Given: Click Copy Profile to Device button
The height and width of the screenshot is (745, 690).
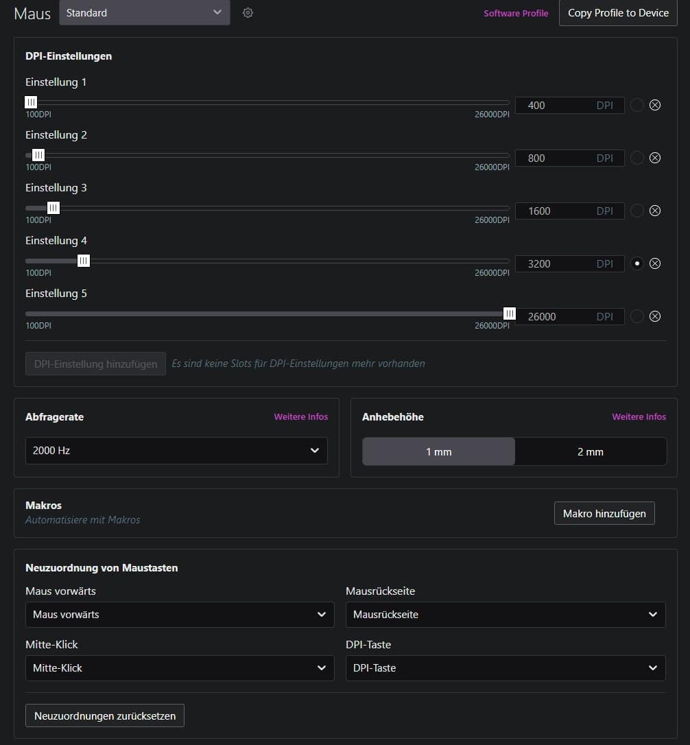Looking at the screenshot, I should 618,13.
